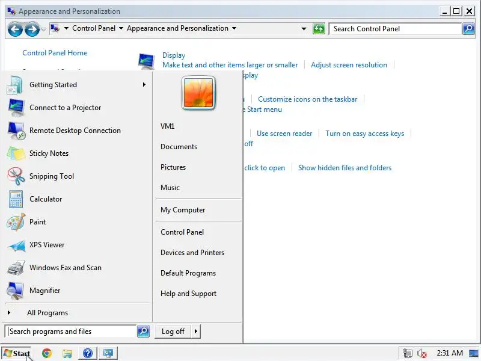Open the address bar history dropdown
Viewport: 481px width, 361px height.
[x=304, y=29]
